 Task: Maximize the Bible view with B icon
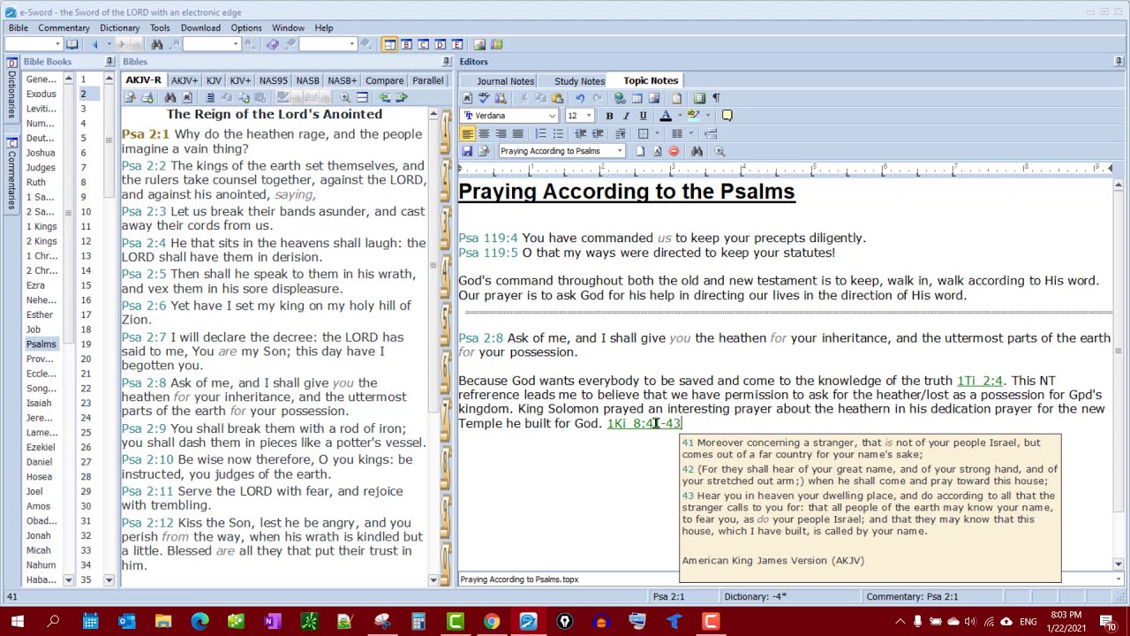406,44
